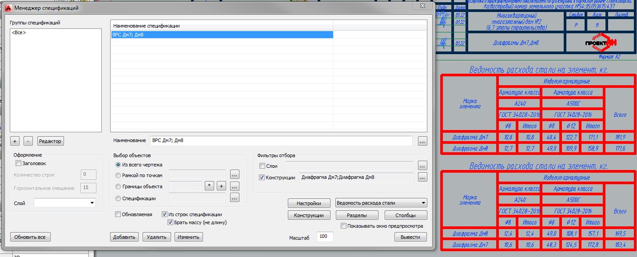The image size is (637, 257).
Task: Click the minus button under specification groups
Action: [x=28, y=141]
